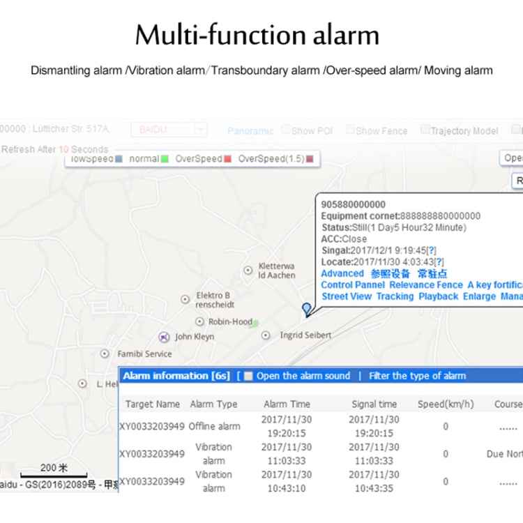The image size is (523, 523).
Task: Enable the Show POI checkbox
Action: pos(285,130)
